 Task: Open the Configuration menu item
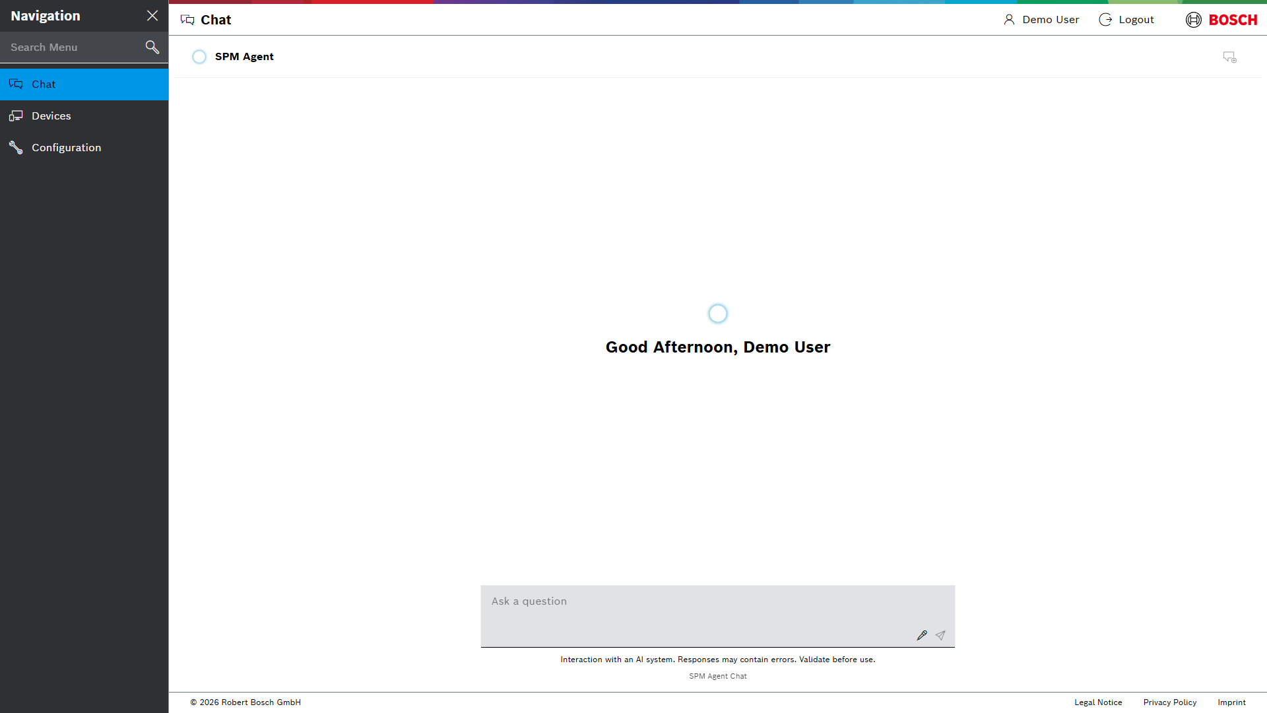(84, 148)
